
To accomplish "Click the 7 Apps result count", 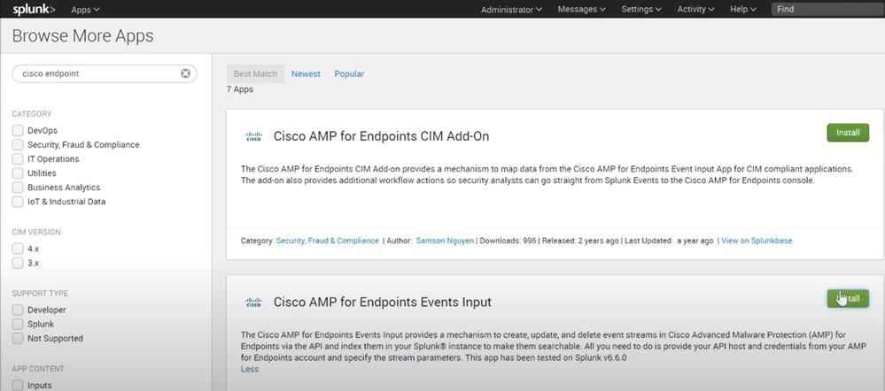I will (x=240, y=89).
